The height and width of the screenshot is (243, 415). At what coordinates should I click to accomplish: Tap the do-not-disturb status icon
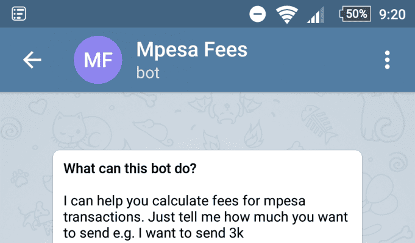tap(258, 14)
